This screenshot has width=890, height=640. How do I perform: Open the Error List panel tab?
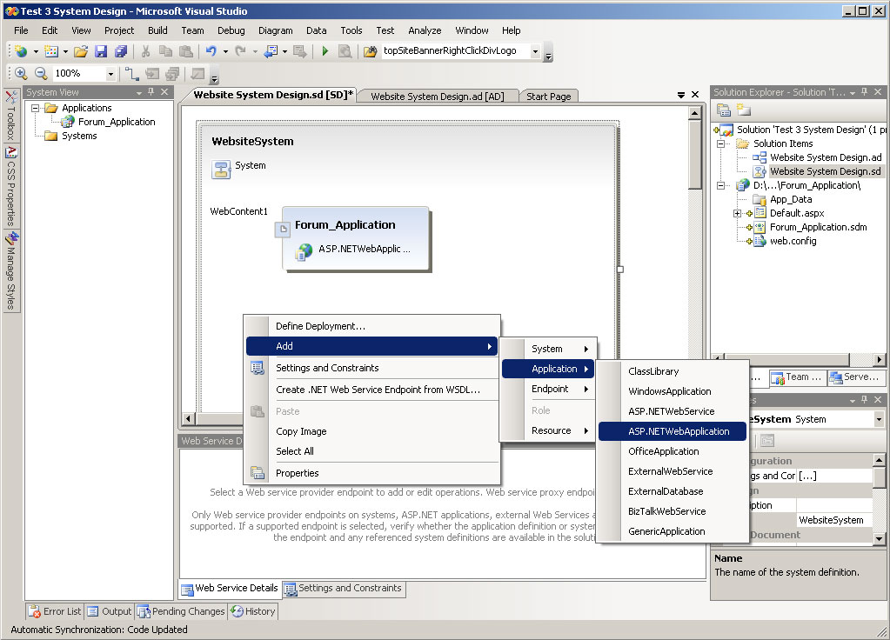click(55, 611)
